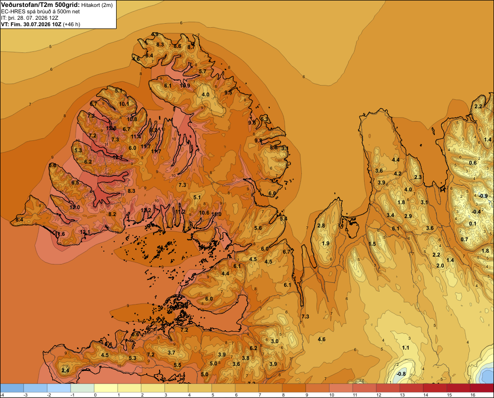
Task: Click the legend swatch between 8 and 9
Action: [x=294, y=388]
